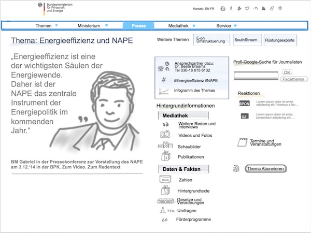Screen dimensions: 311x233
Task: Click the Publikationen box icon
Action: tap(166, 156)
